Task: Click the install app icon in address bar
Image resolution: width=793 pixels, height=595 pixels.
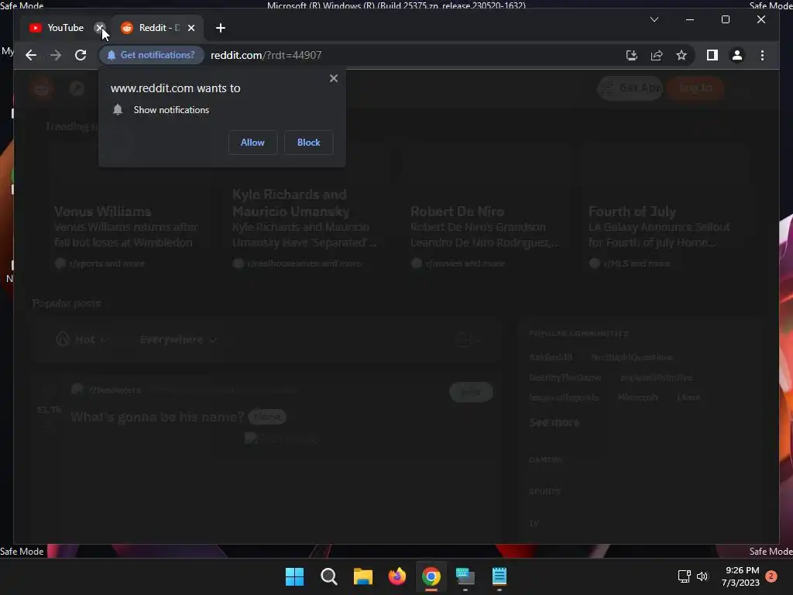Action: (631, 55)
